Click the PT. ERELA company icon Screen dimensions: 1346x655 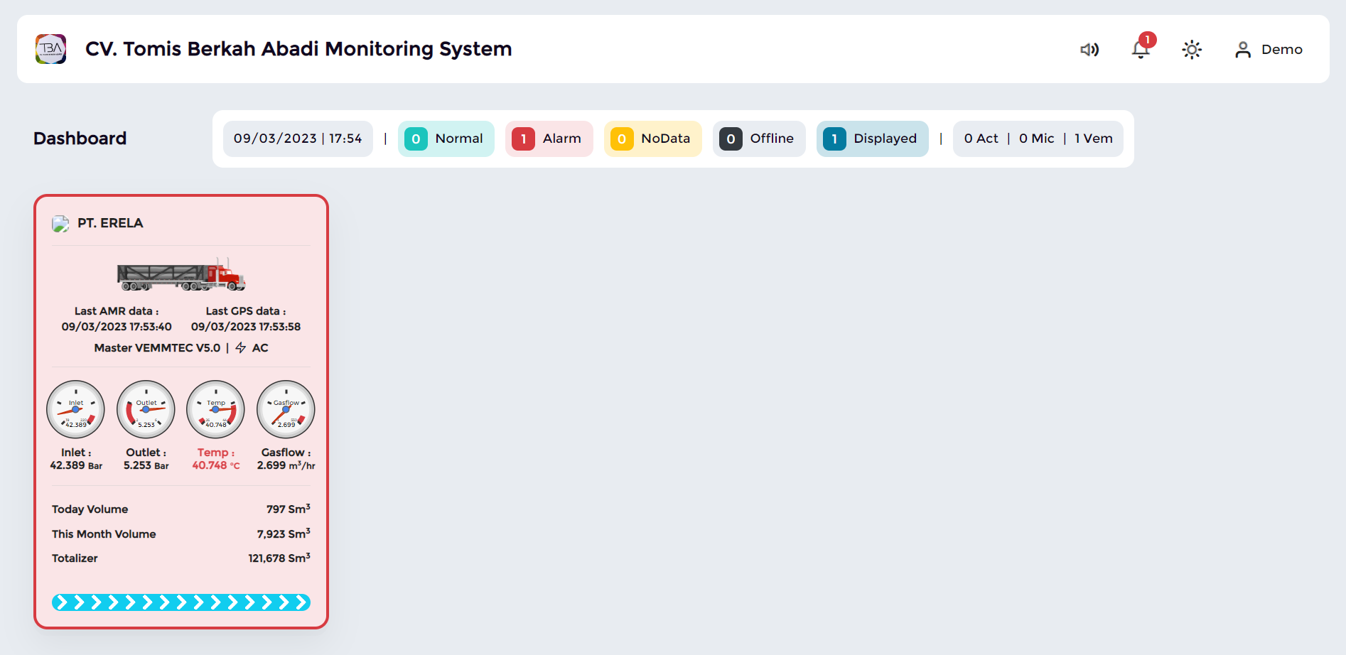(x=60, y=224)
